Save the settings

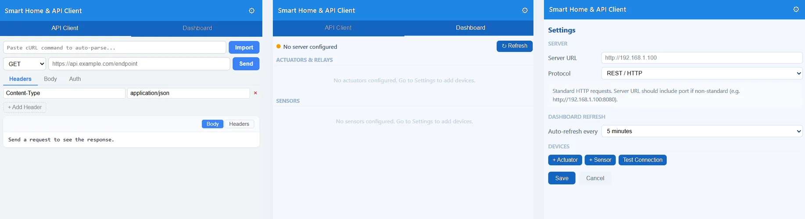coord(562,178)
